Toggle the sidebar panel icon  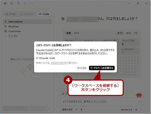tap(12, 3)
